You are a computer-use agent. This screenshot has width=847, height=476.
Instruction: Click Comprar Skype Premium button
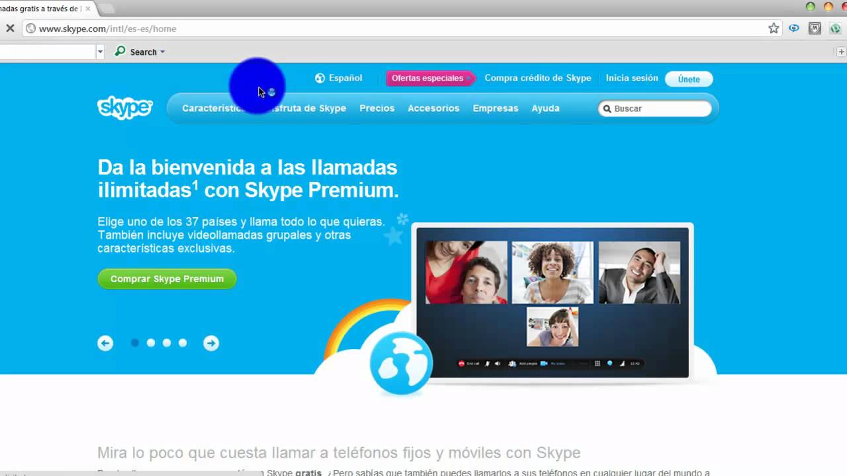pos(167,279)
